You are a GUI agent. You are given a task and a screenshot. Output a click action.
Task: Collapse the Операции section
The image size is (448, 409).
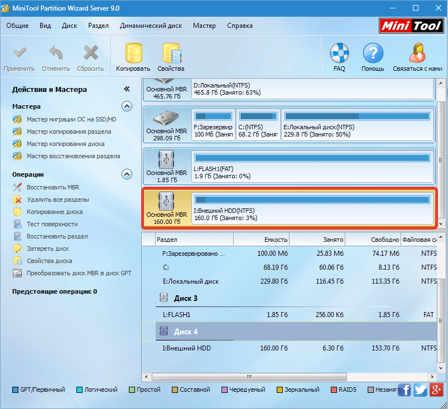[127, 174]
